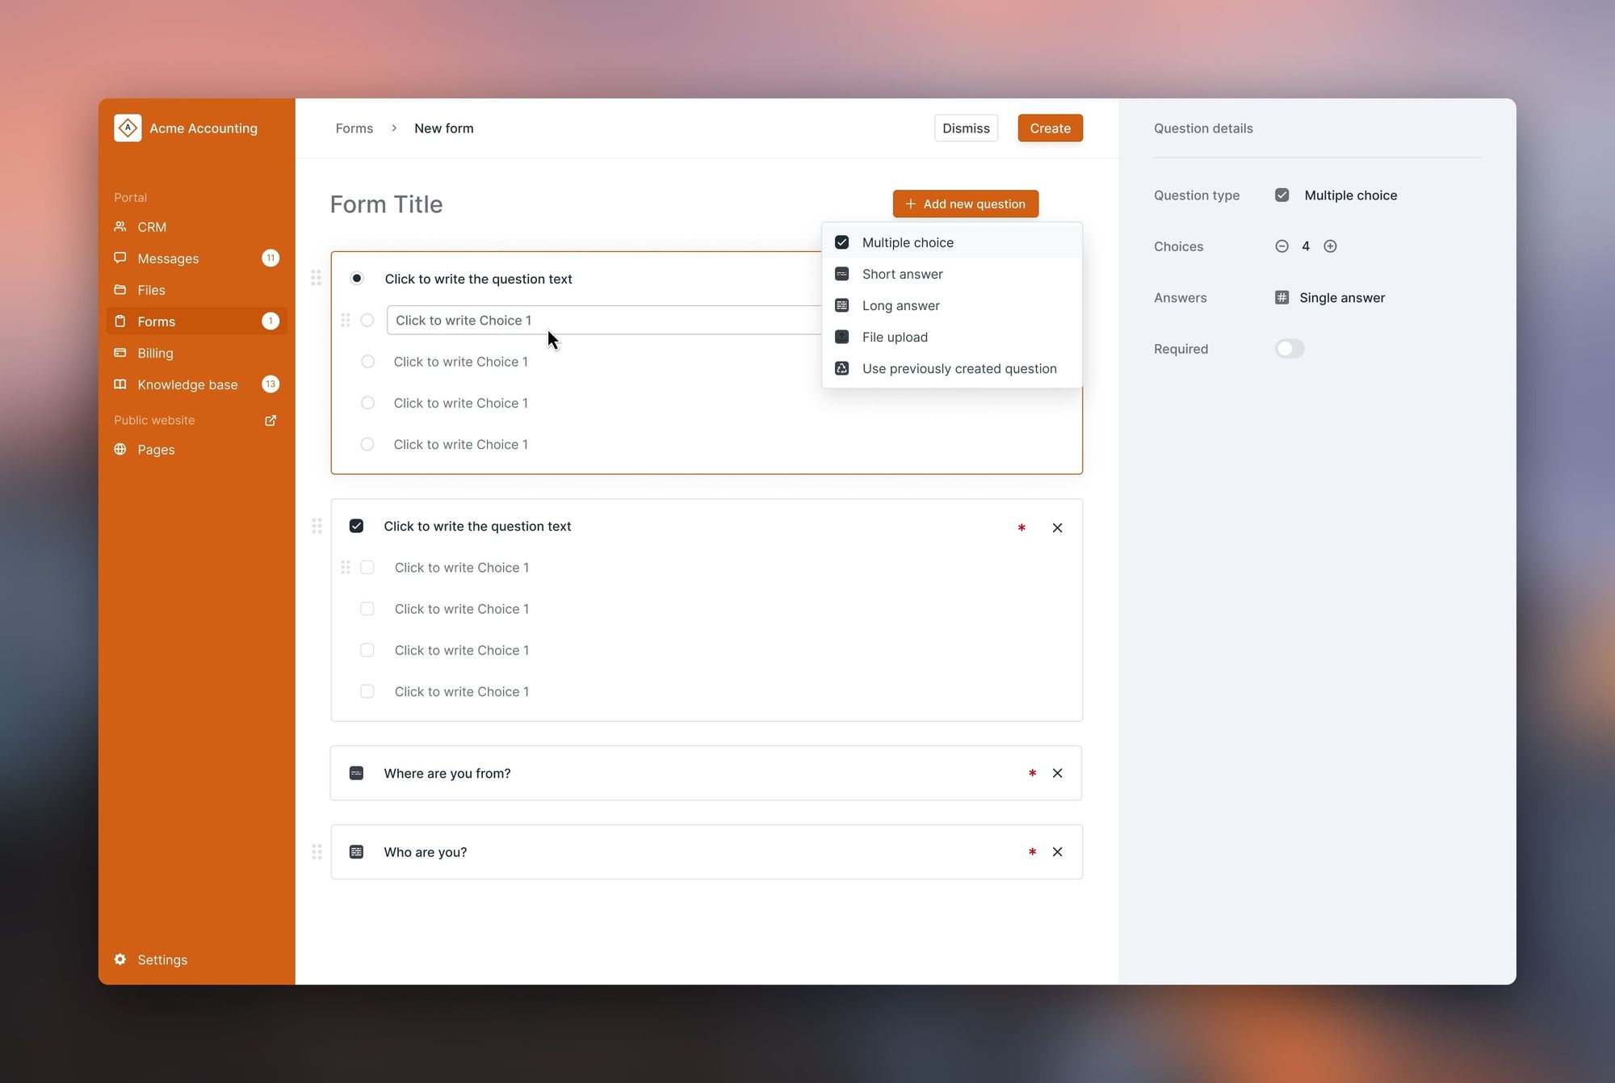The height and width of the screenshot is (1083, 1615).
Task: Delete the 'Who are you?' question
Action: click(1057, 852)
